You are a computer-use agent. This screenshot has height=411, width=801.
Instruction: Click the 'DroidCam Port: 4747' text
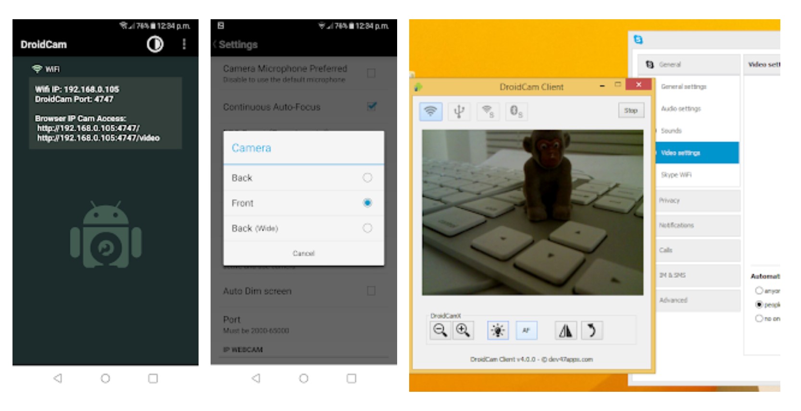[x=74, y=99]
